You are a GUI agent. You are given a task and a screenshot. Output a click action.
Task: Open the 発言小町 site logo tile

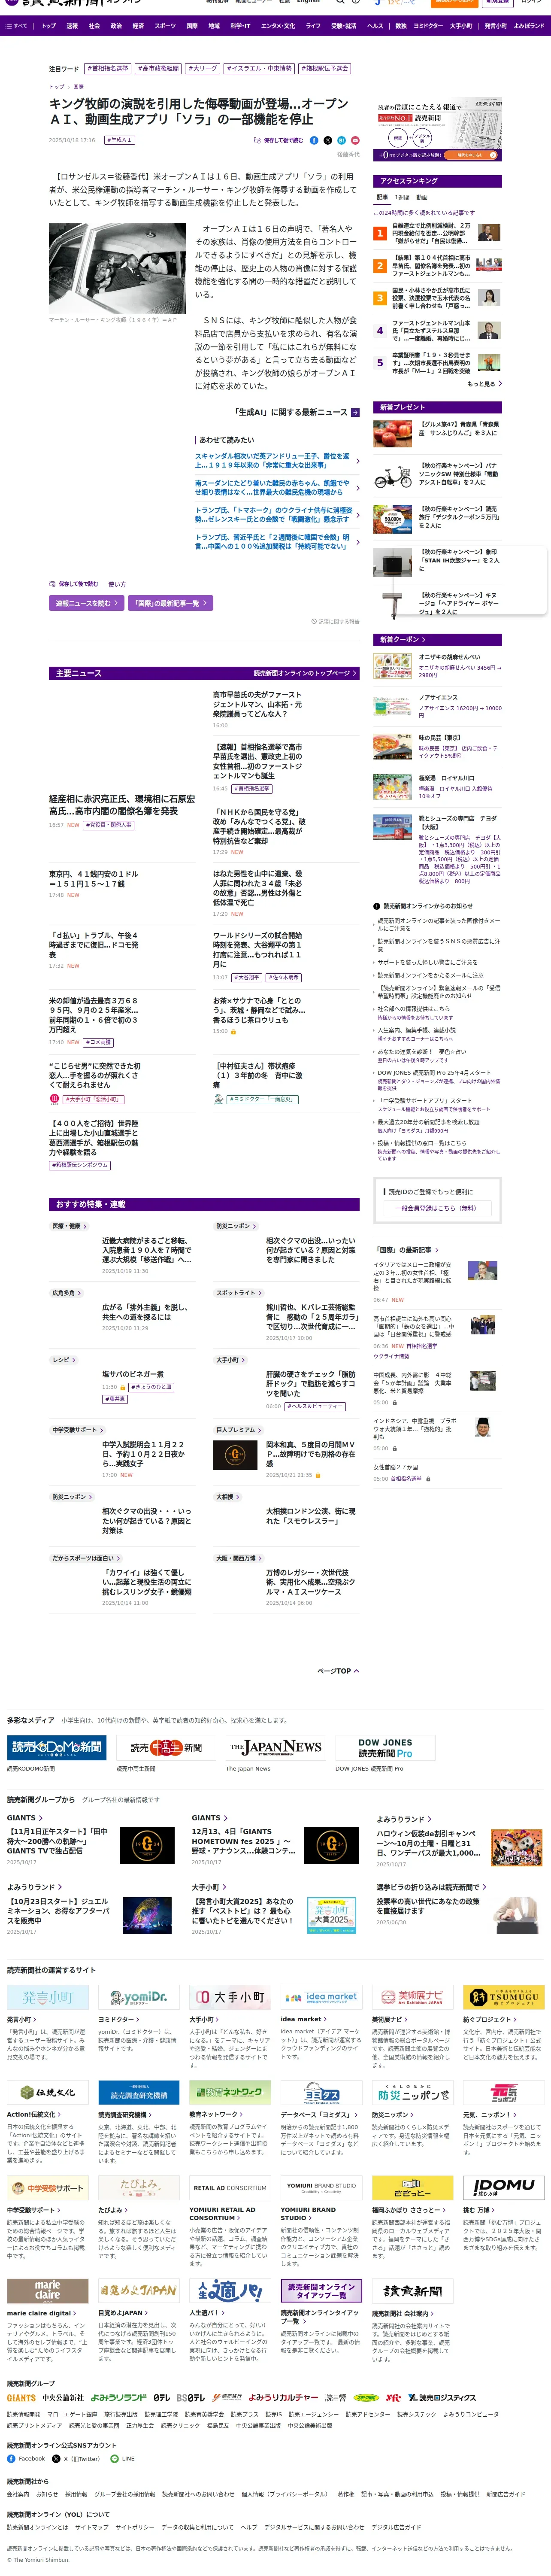[48, 1997]
